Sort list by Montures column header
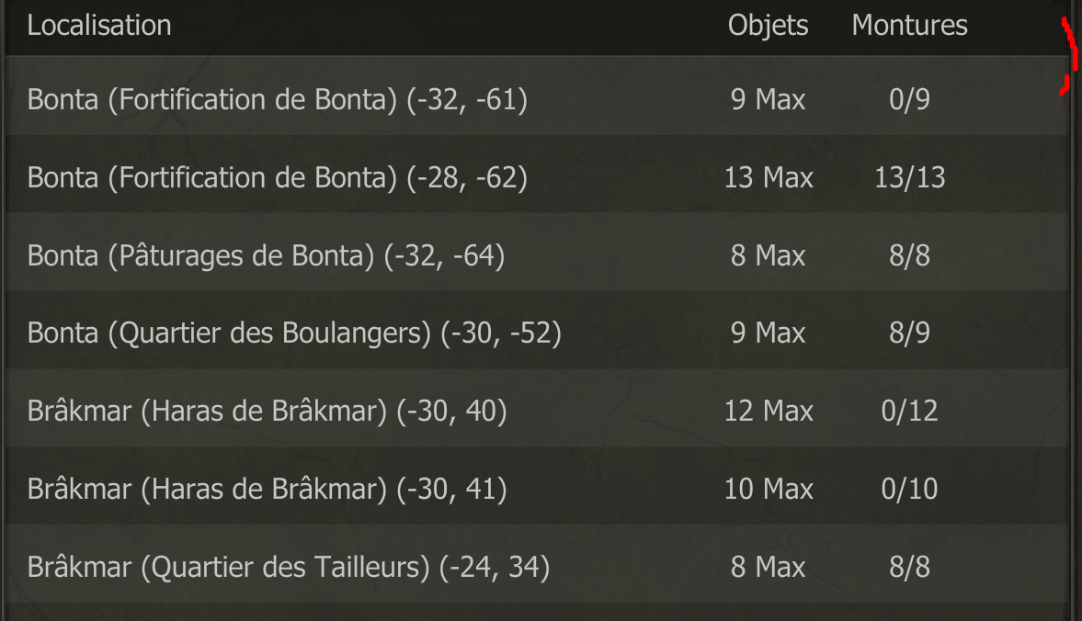 [909, 26]
